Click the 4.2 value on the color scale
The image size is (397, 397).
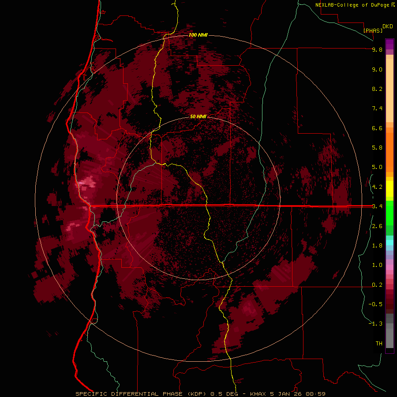(x=377, y=187)
